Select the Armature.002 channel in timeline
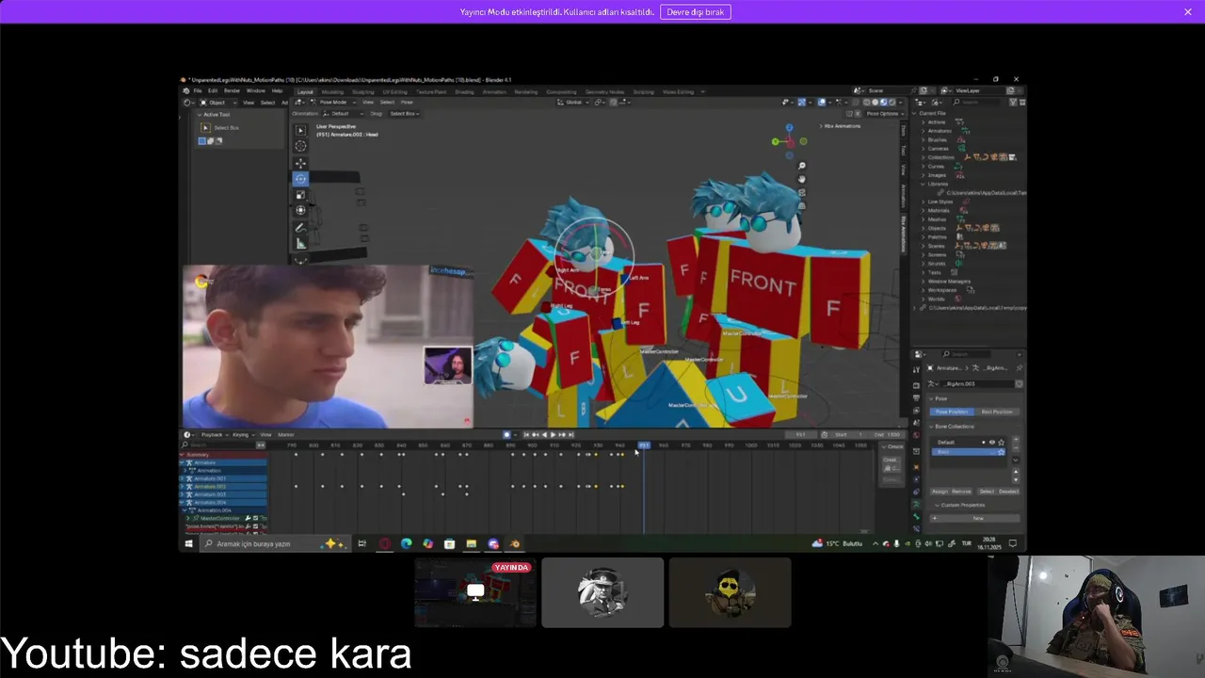 [223, 486]
